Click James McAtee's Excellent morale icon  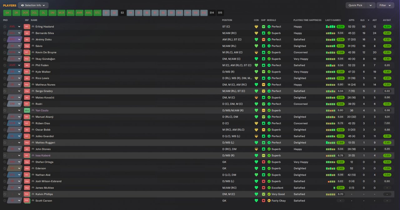click(269, 188)
